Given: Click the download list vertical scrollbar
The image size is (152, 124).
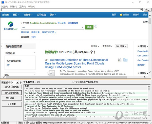Looking at the screenshot, I should tap(149, 101).
